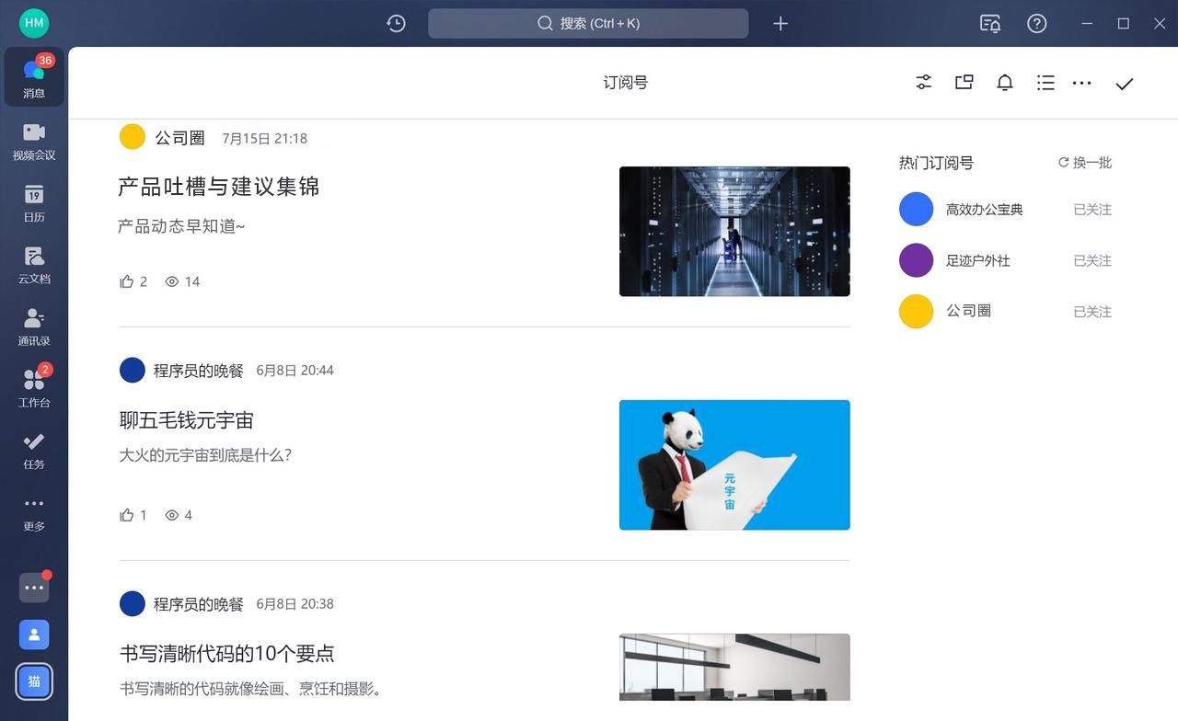Open the help question mark icon

(1037, 23)
